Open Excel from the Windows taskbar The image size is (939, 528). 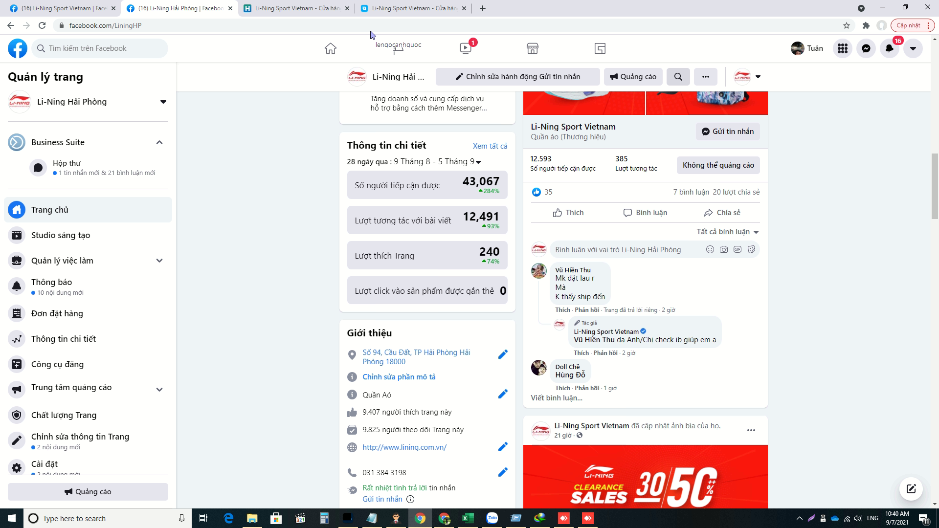468,518
